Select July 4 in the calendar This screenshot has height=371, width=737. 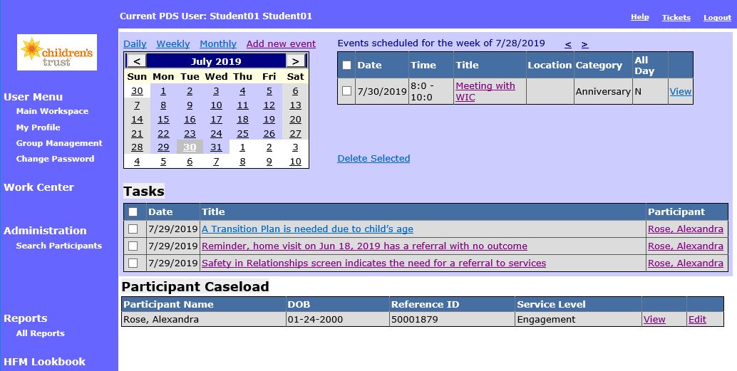[x=242, y=91]
